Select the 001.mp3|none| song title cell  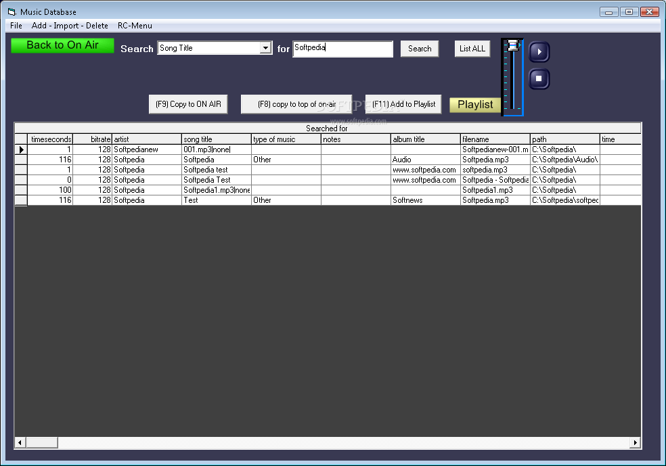pos(217,149)
